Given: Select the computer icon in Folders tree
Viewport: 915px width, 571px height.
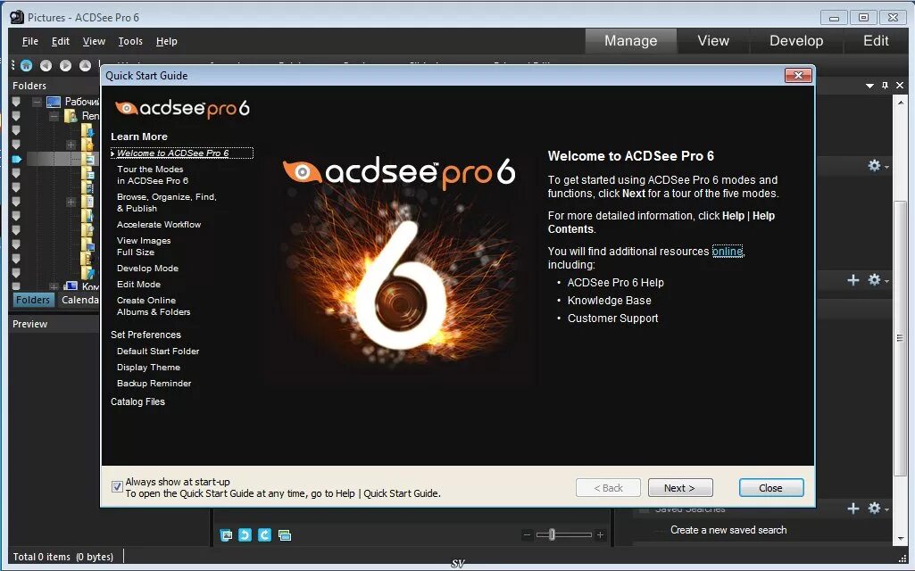Looking at the screenshot, I should coord(71,285).
